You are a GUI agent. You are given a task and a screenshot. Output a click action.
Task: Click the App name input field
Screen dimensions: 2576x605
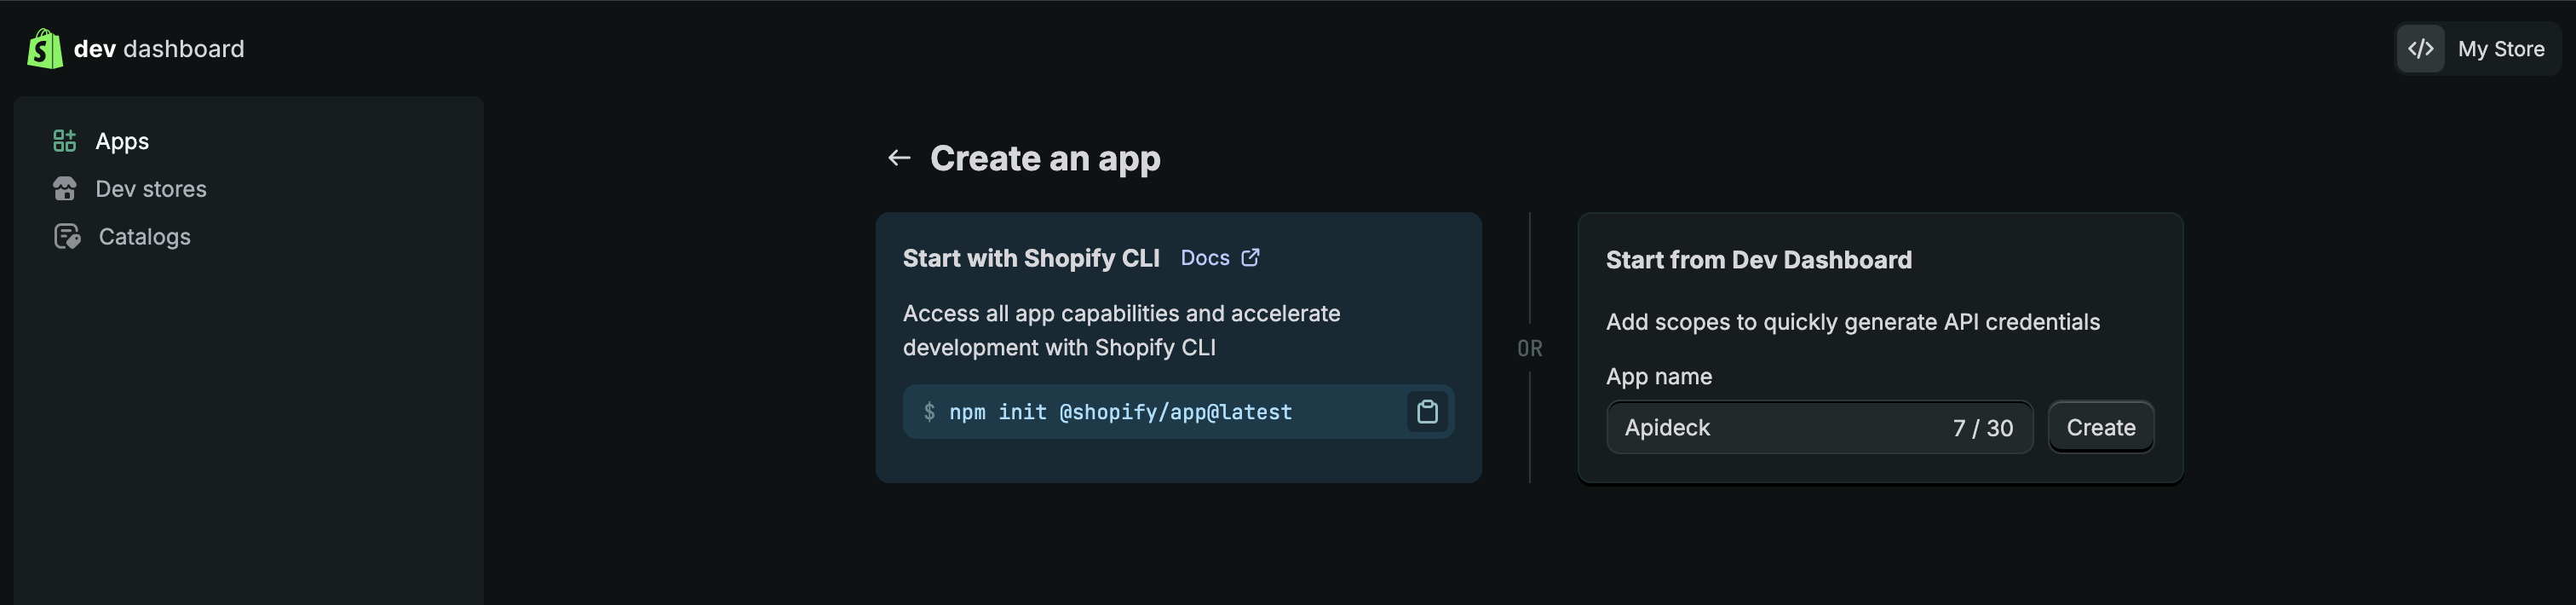1820,427
